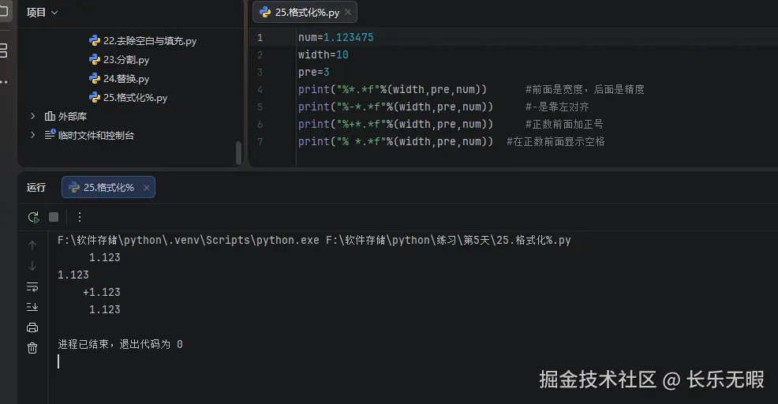Click line number 1 in editor gutter

pos(260,38)
